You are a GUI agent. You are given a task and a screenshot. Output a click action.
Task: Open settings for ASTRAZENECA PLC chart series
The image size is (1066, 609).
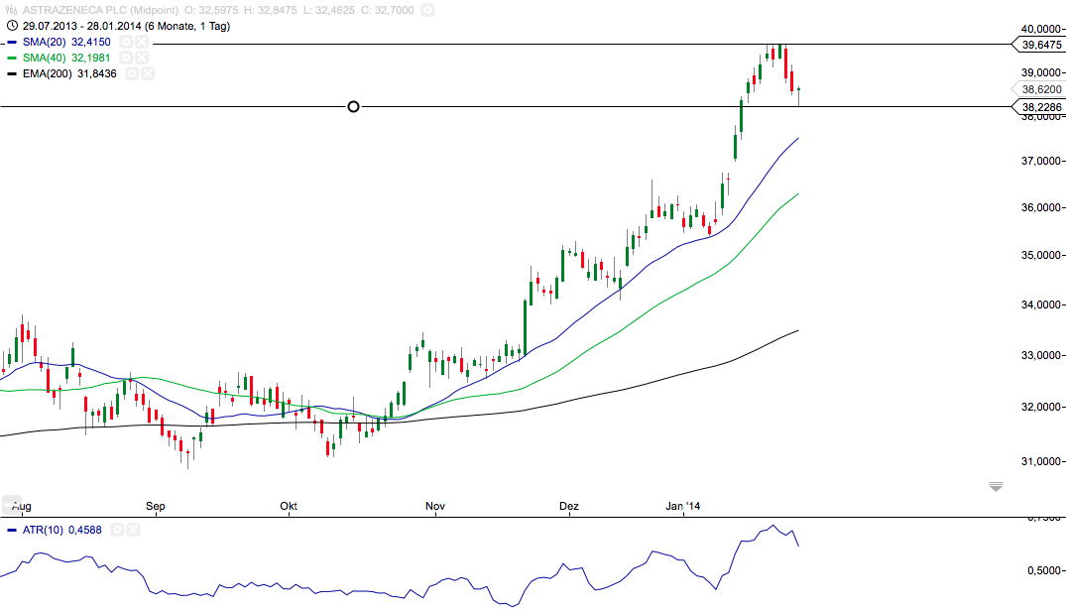click(x=425, y=10)
